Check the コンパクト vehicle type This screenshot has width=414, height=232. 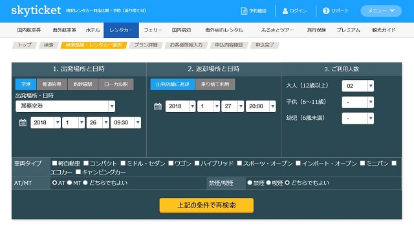(86, 163)
